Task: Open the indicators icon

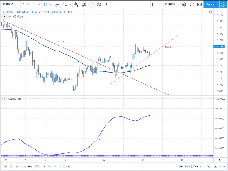Action: point(65,4)
